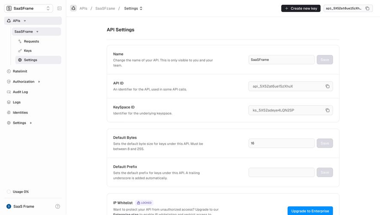Click the Keys key icon

pyautogui.click(x=20, y=51)
